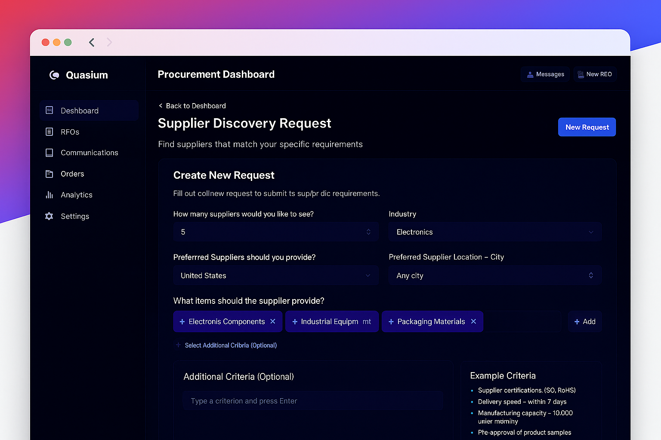Click the blue New Request button
661x440 pixels.
[587, 127]
